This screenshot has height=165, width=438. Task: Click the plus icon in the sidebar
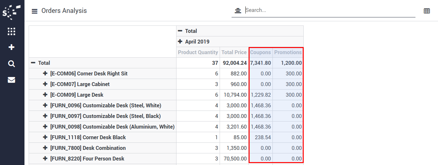click(12, 47)
